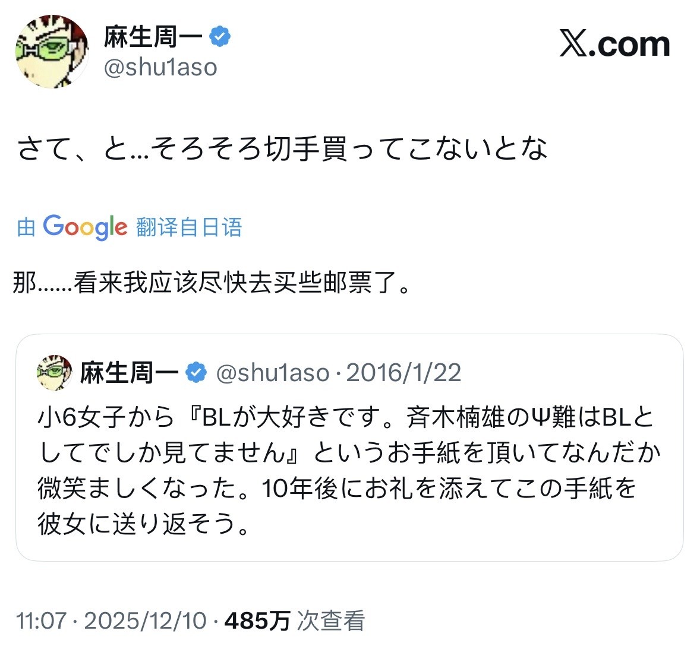Click the 11:07 timestamp at the bottom
The image size is (700, 653).
(41, 621)
